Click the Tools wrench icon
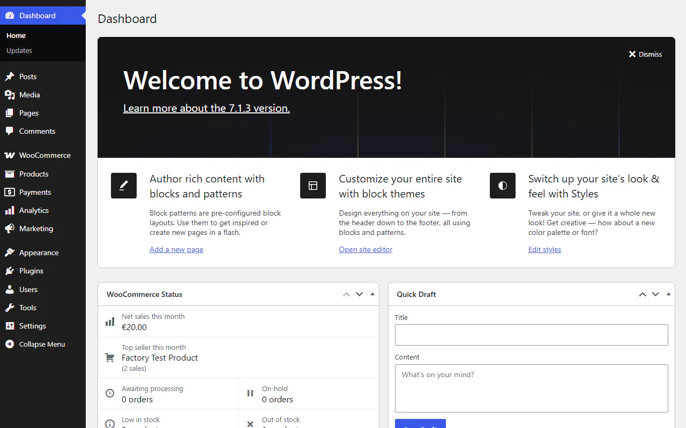Viewport: 686px width, 428px height. [x=10, y=308]
